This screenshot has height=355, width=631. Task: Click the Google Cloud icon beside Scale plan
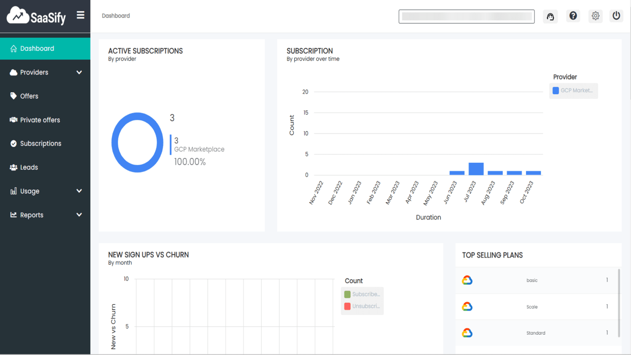point(467,307)
